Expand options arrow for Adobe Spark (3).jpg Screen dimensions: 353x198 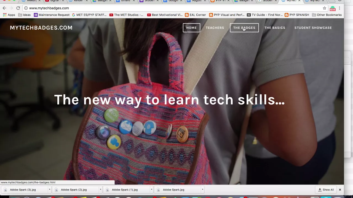[50, 189]
